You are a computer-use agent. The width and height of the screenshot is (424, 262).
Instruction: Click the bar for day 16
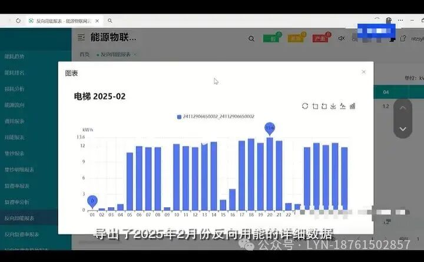point(232,200)
